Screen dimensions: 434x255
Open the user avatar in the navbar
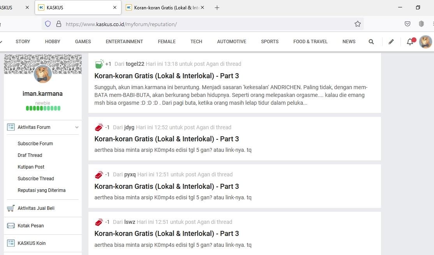point(426,42)
